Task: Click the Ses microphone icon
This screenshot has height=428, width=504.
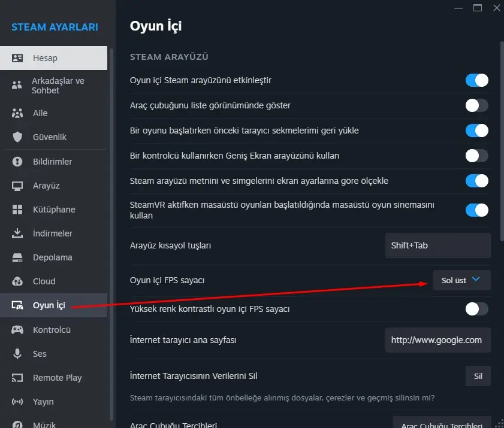Action: click(17, 354)
